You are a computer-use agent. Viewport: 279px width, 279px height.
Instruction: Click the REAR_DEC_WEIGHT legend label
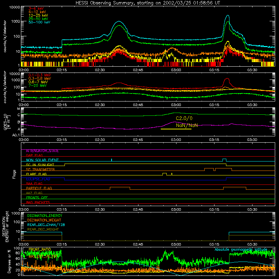(x=43, y=229)
